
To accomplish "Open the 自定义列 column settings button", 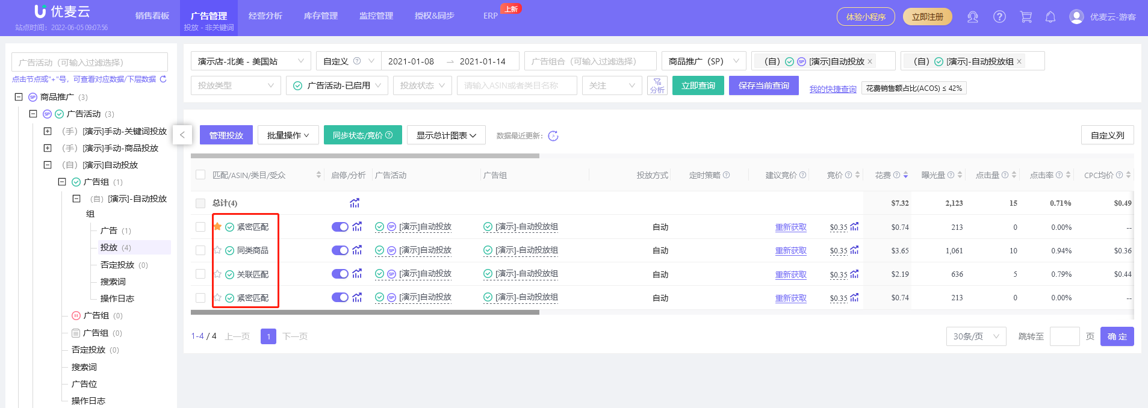I will (x=1108, y=135).
